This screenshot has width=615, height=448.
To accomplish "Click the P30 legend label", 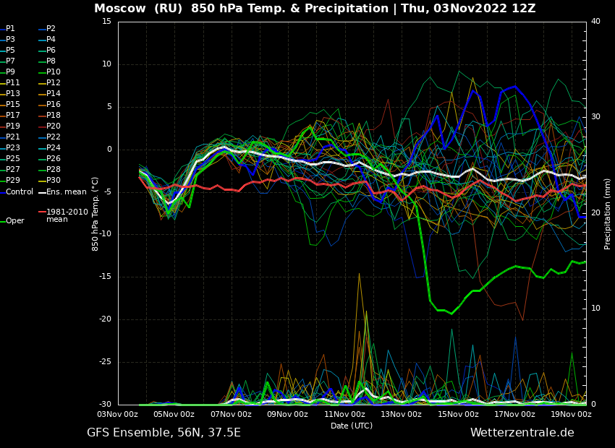I will [x=53, y=181].
